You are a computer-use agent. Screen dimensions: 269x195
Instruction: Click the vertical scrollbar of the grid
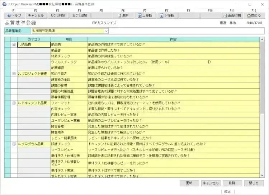tap(263, 108)
